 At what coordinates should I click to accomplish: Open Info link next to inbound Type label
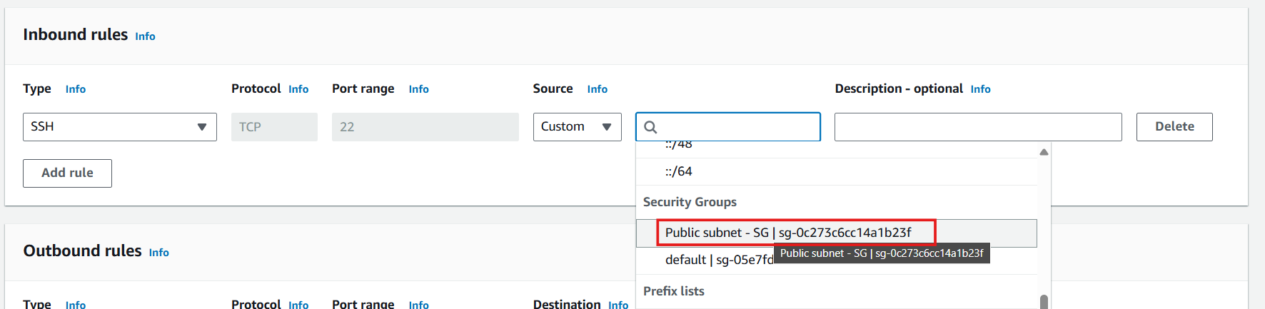76,89
